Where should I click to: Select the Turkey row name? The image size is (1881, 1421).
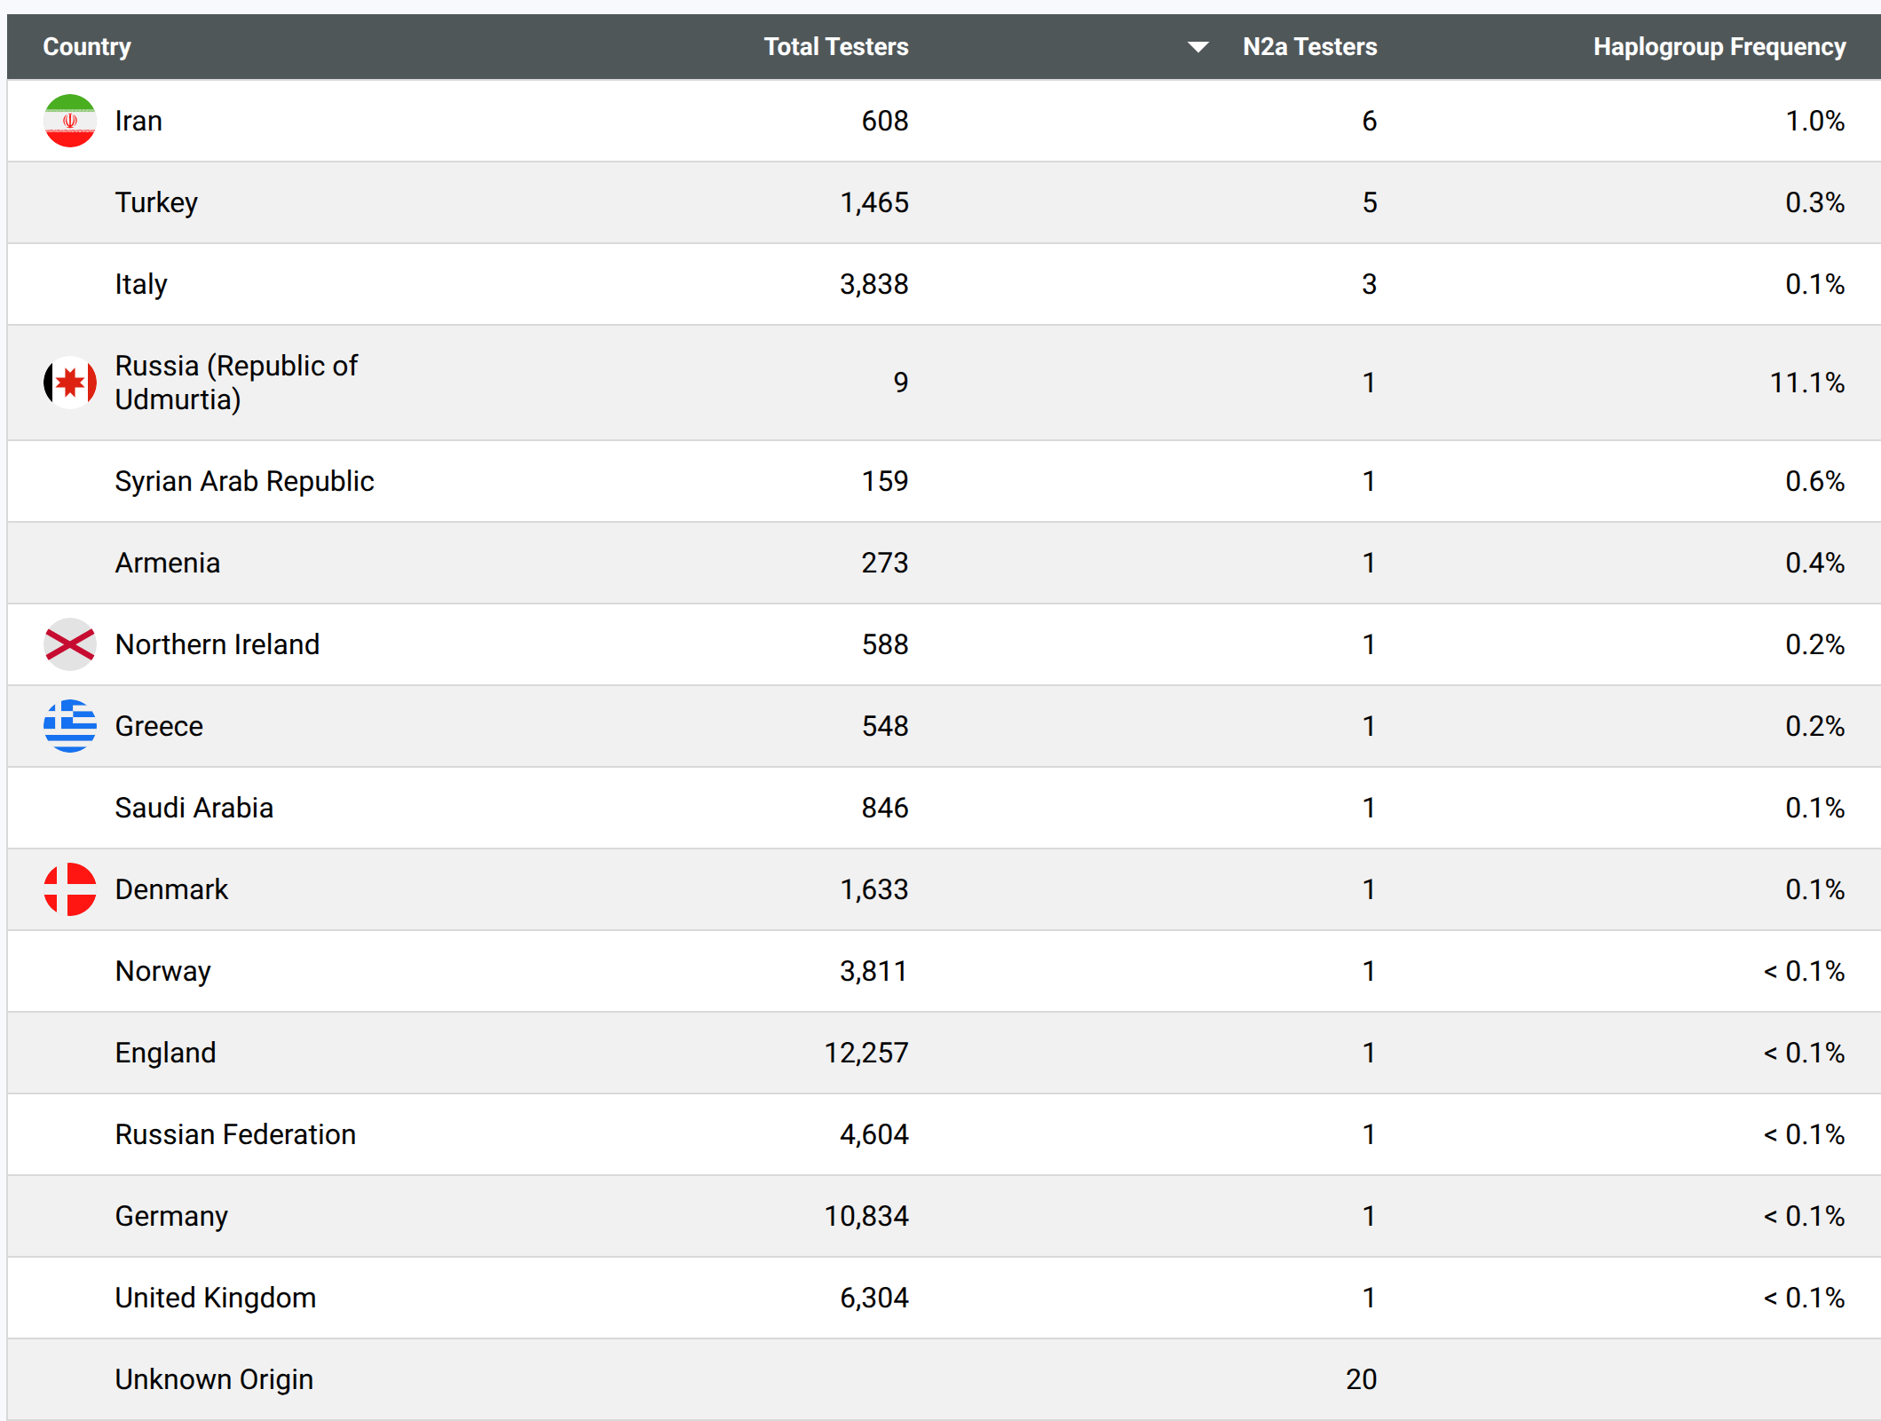[156, 202]
